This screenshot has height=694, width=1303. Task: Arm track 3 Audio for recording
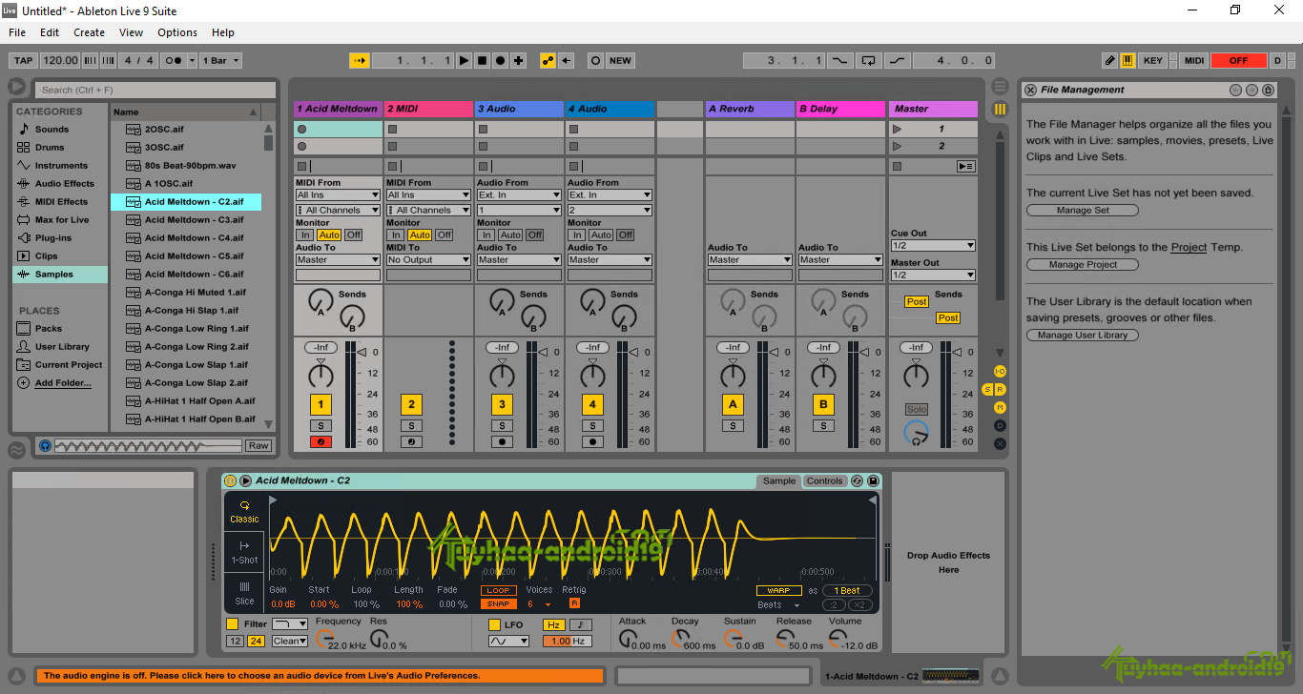(502, 441)
